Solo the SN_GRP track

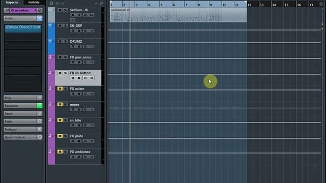[x=66, y=25]
